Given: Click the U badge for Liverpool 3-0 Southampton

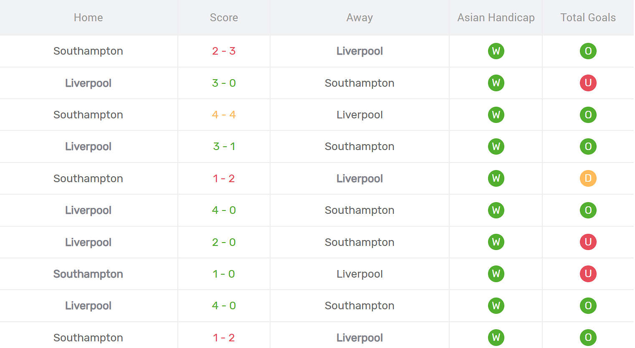Looking at the screenshot, I should pyautogui.click(x=588, y=83).
